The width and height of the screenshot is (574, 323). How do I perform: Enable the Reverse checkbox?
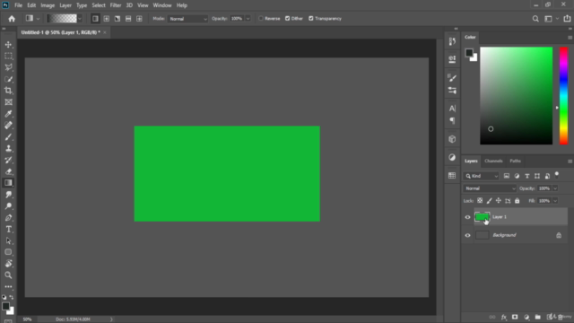click(x=261, y=19)
